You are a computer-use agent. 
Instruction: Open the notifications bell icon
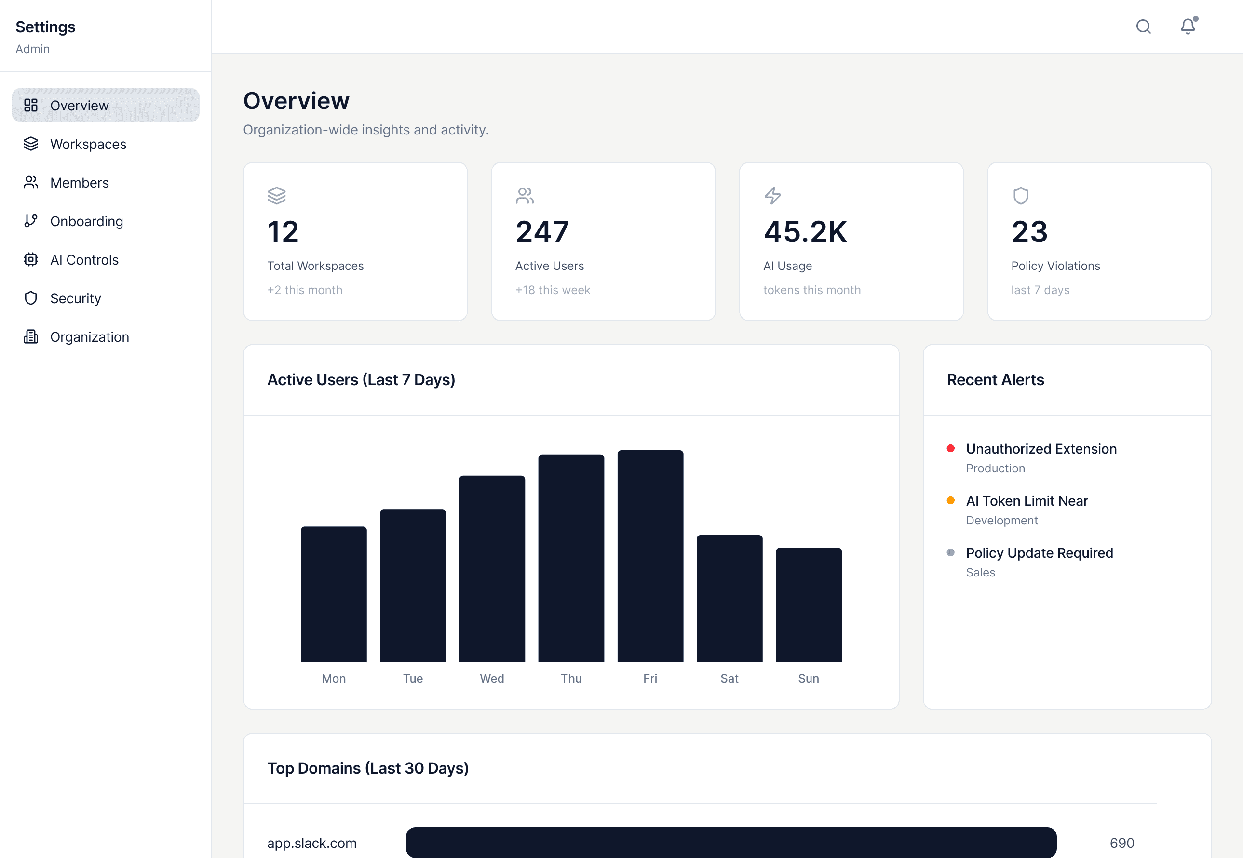[x=1188, y=27]
